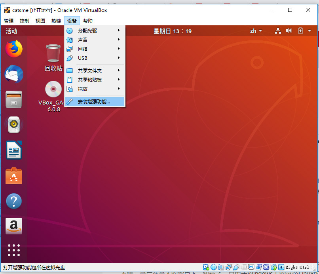This screenshot has width=319, height=274.
Task: Close the open 设备 menu
Action: pos(72,21)
